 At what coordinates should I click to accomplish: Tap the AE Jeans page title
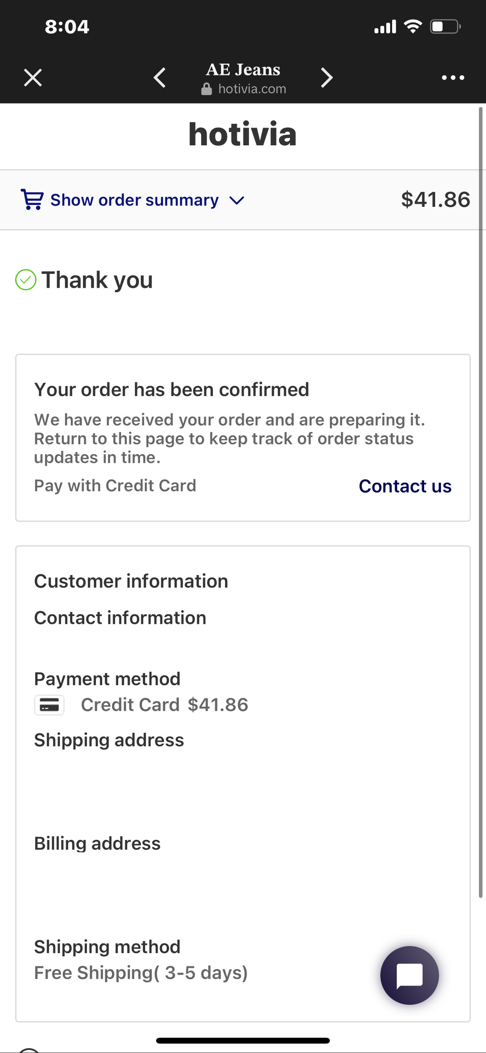(243, 70)
